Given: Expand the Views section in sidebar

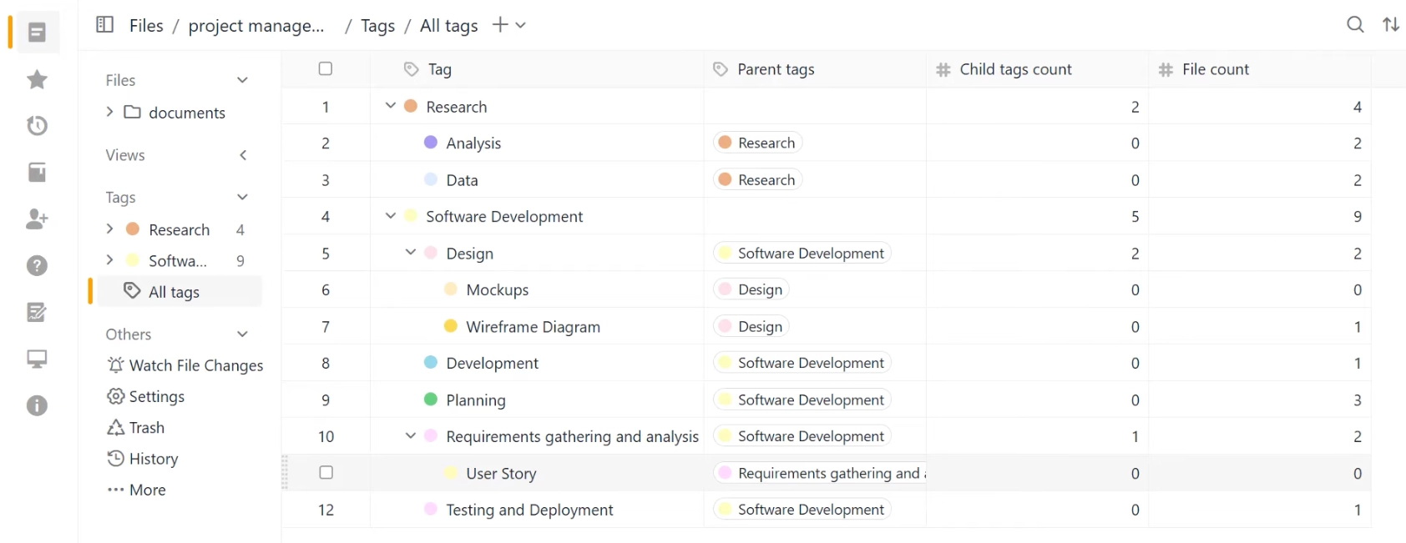Looking at the screenshot, I should tap(243, 155).
